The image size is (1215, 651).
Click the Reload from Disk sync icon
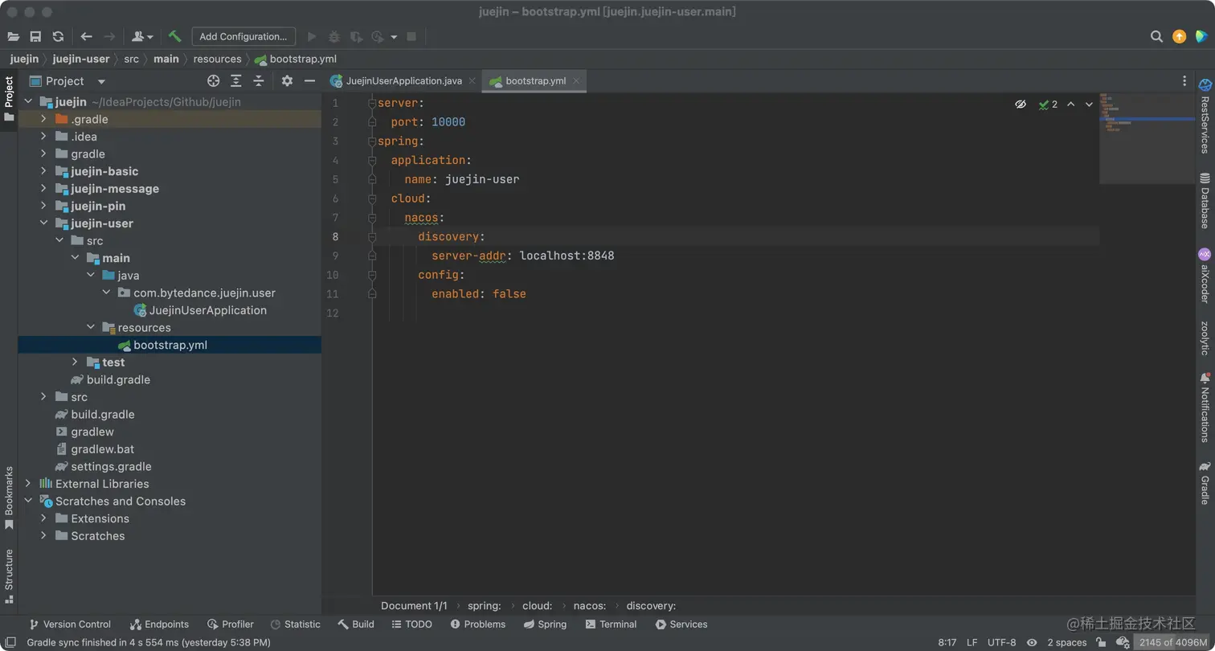click(x=58, y=36)
